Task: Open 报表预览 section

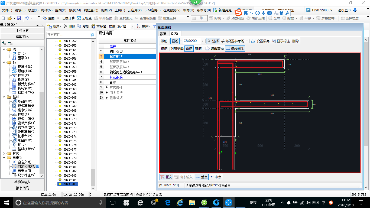Action: [22, 188]
